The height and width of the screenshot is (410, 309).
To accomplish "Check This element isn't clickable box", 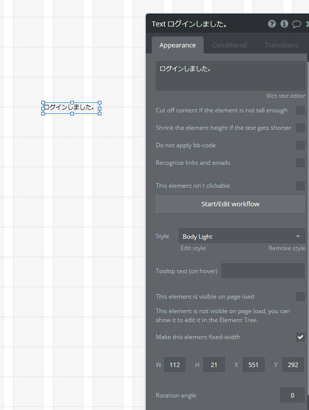I will 301,186.
